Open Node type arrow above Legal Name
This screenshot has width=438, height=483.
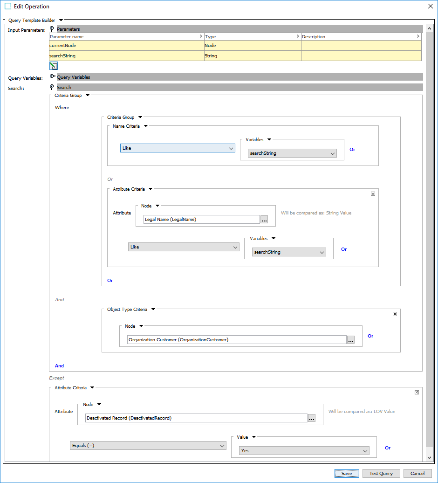(157, 206)
